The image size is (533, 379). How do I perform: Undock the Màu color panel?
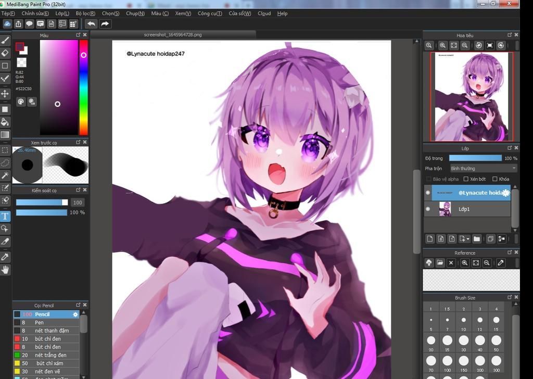coord(78,35)
